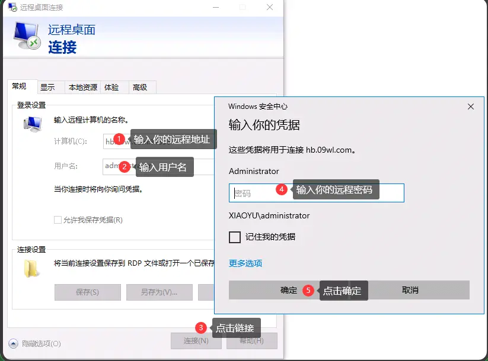
Task: Check the 记住我的凭据 checkbox
Action: click(x=235, y=237)
